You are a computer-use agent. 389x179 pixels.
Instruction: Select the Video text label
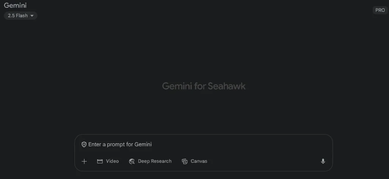click(112, 161)
